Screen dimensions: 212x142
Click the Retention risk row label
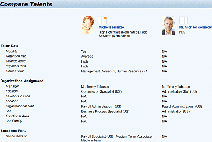click(16, 56)
